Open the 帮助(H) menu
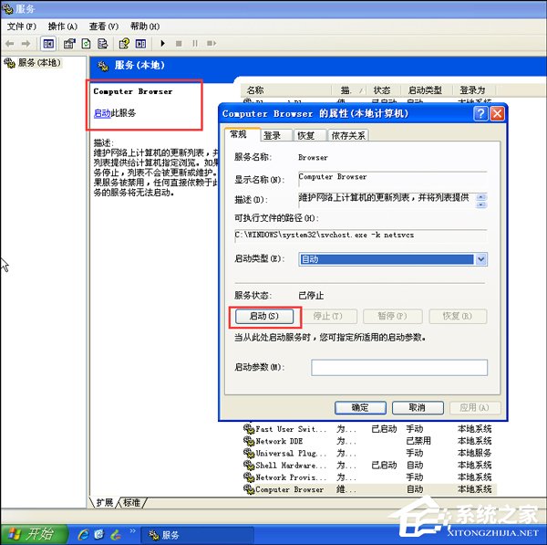 tap(145, 26)
